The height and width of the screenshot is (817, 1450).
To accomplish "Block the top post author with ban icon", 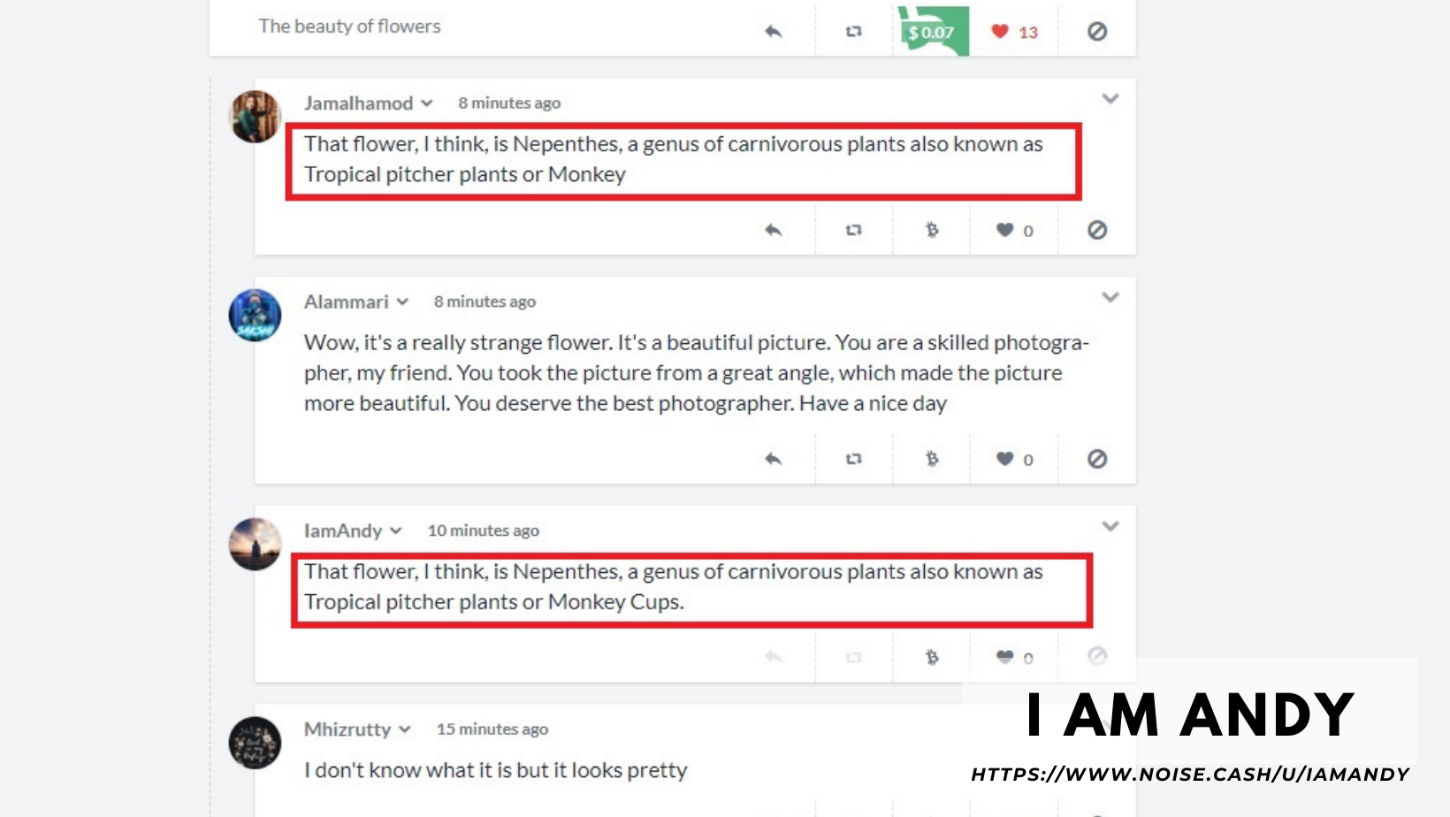I will point(1097,32).
